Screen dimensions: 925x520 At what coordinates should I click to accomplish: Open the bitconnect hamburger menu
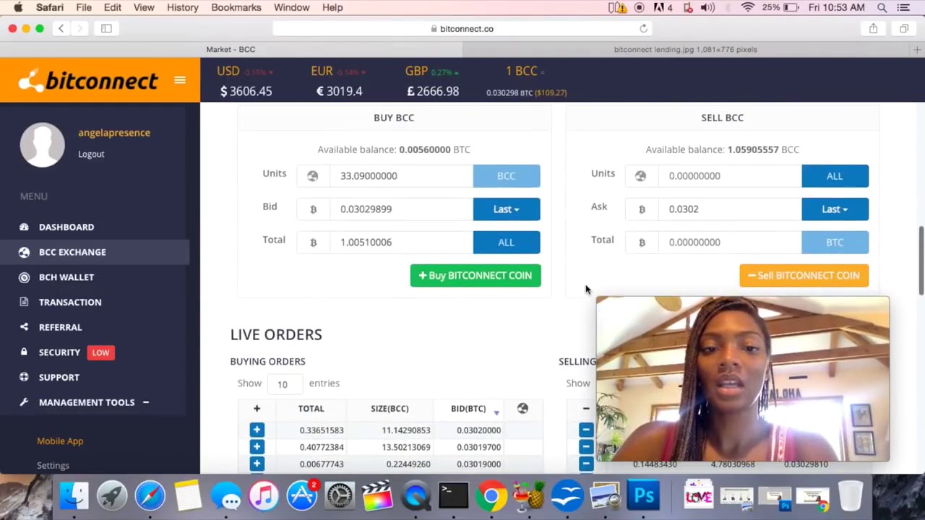pos(180,80)
